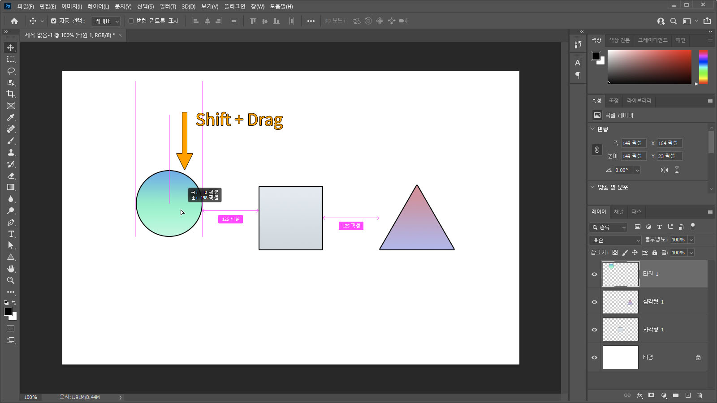The image size is (717, 403).
Task: Swap foreground and background colors
Action: tap(14, 303)
